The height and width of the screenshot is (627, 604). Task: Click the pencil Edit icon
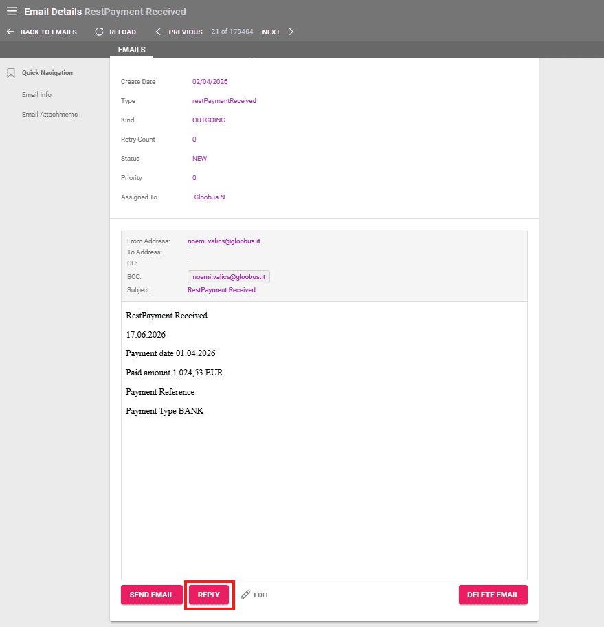coord(245,595)
